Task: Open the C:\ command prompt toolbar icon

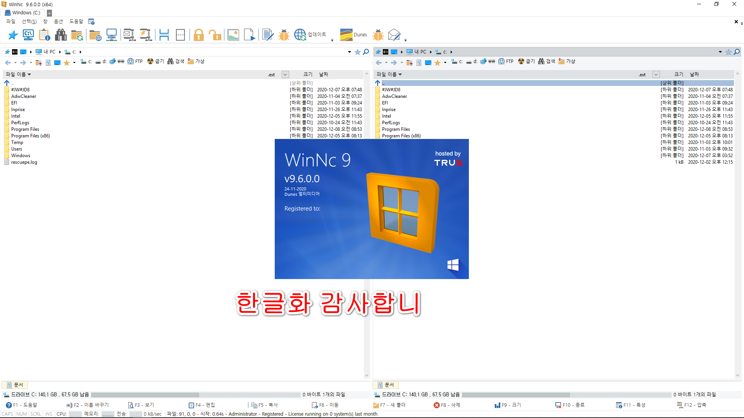Action: pos(28,35)
